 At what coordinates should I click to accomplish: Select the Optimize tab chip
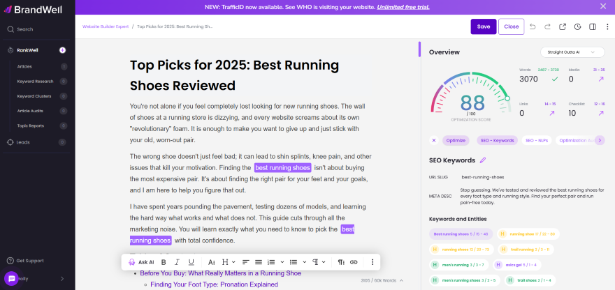[456, 141]
